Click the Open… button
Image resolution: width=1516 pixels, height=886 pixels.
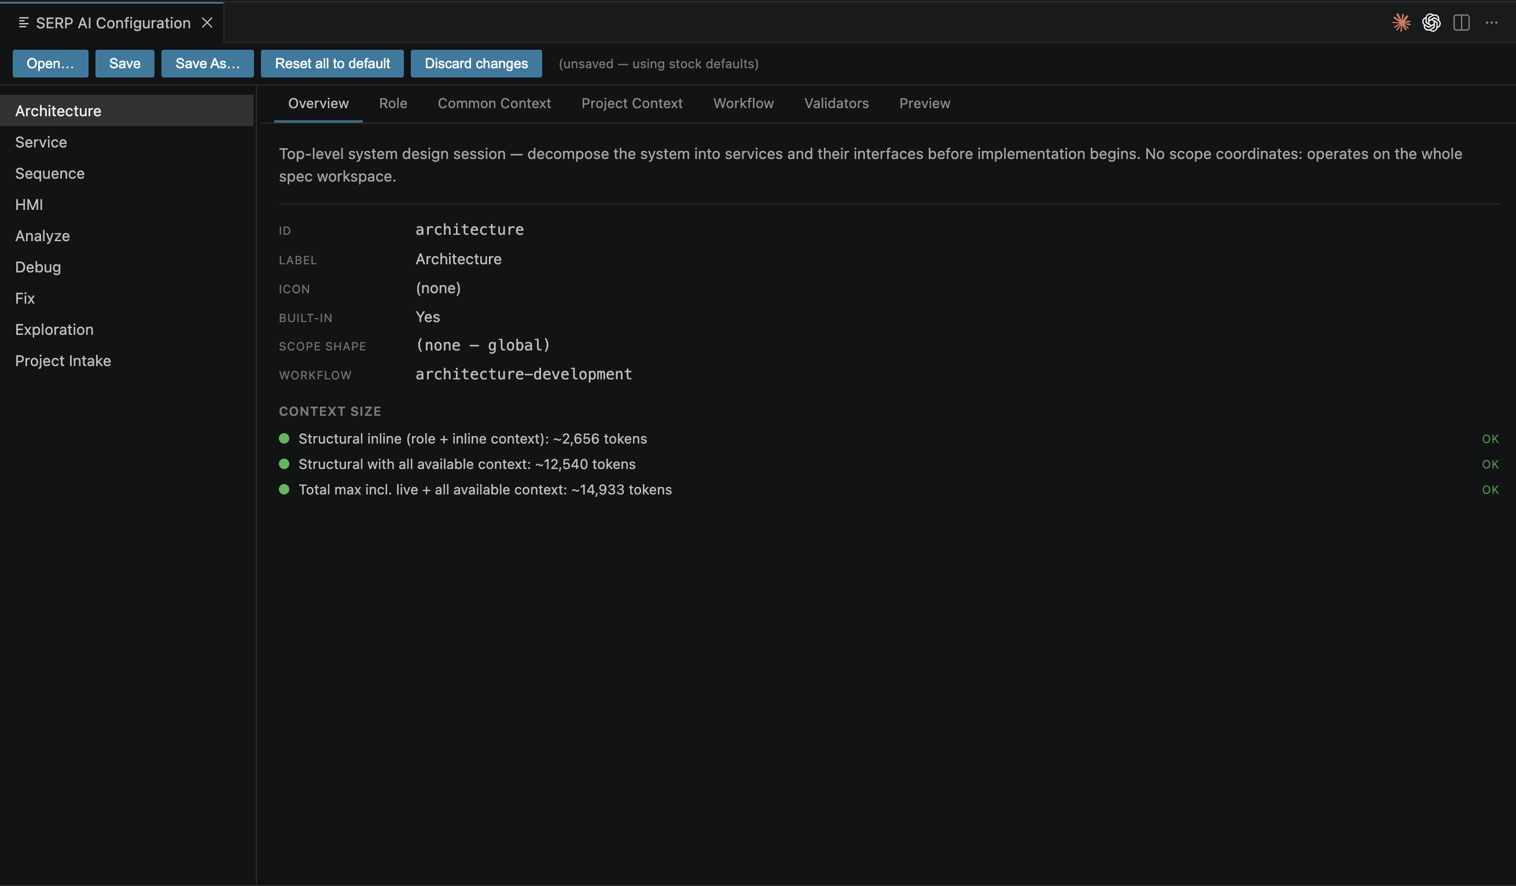[50, 64]
